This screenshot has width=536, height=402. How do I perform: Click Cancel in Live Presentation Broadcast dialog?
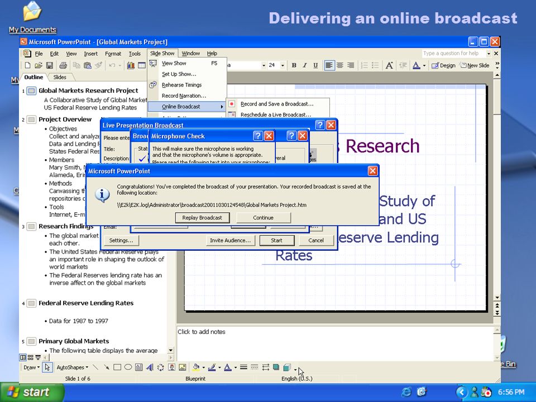pyautogui.click(x=316, y=241)
